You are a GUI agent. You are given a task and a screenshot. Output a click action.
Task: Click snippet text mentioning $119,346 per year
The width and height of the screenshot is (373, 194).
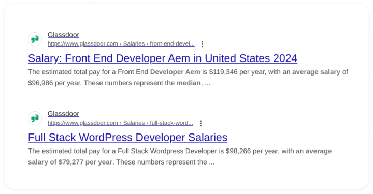coord(237,72)
